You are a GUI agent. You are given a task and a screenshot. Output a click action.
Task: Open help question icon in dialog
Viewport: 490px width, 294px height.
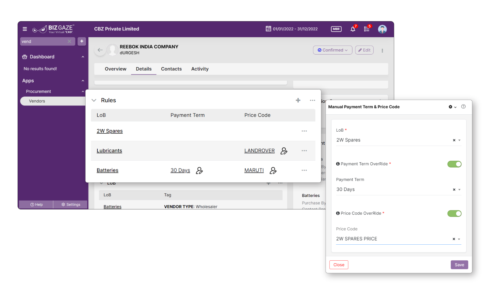pos(463,106)
